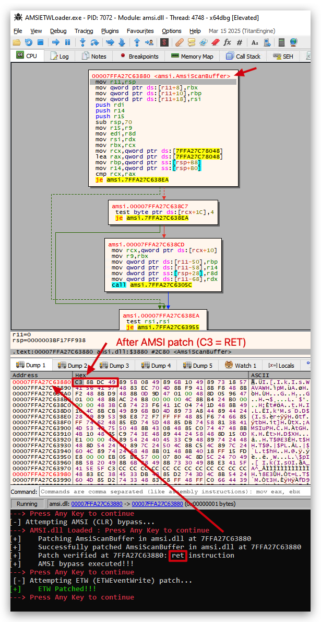The width and height of the screenshot is (321, 622).
Task: Open the Patches bandage icon
Action: click(x=180, y=42)
